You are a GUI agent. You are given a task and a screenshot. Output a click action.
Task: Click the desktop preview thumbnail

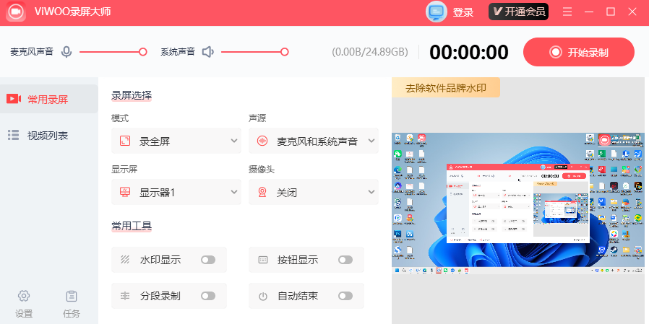[517, 203]
